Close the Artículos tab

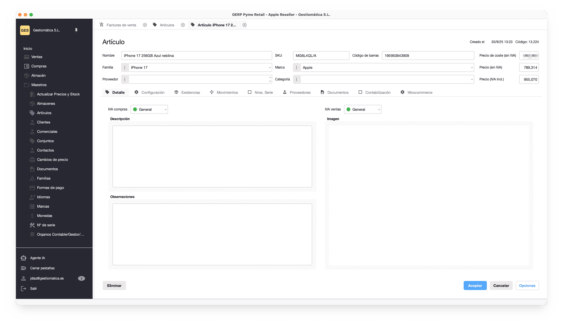[183, 25]
